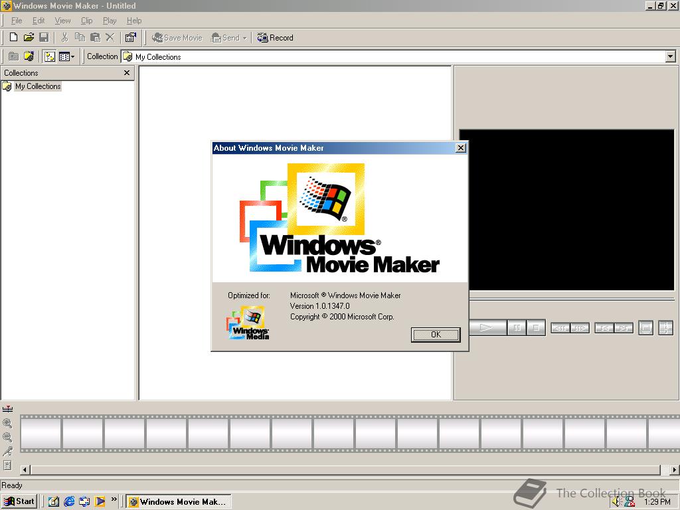Image resolution: width=680 pixels, height=510 pixels.
Task: Expand the Collection combo box arrow
Action: tap(671, 56)
